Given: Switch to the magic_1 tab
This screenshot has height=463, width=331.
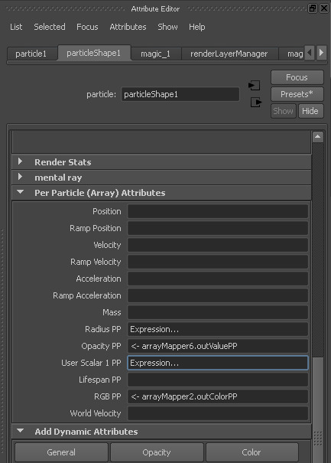Looking at the screenshot, I should coord(156,54).
